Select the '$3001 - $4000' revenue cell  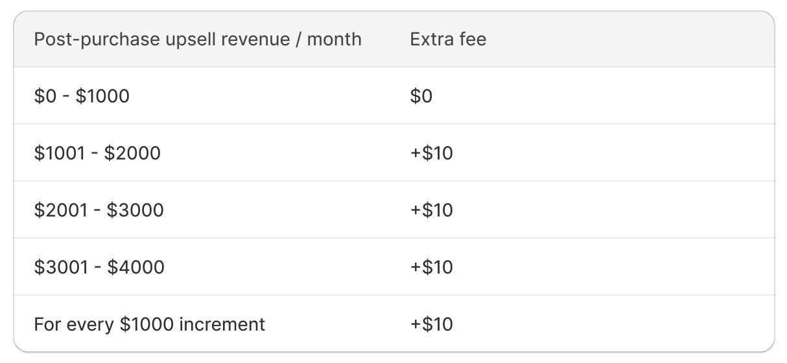(99, 267)
